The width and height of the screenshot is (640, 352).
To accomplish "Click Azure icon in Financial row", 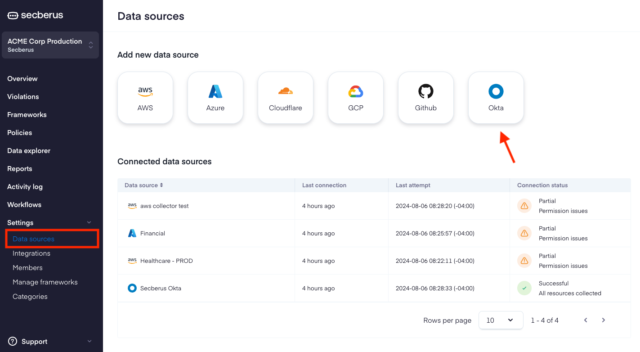I will 132,233.
